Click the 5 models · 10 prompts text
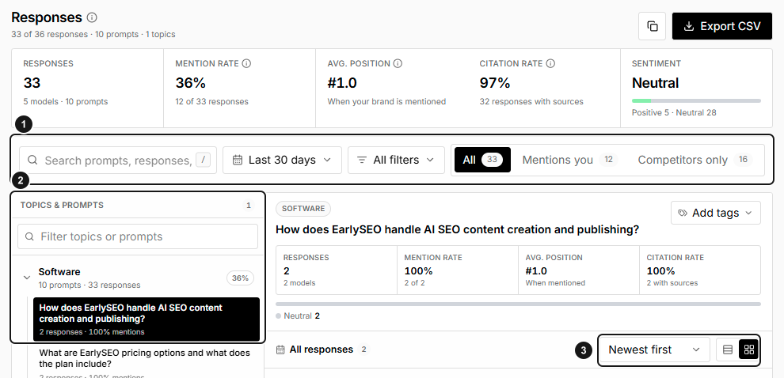The height and width of the screenshot is (378, 784). pyautogui.click(x=66, y=101)
